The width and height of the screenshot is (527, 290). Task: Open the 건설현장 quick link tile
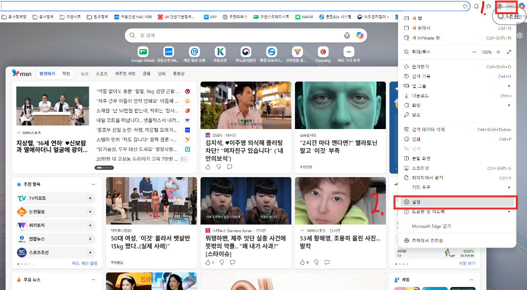(x=297, y=54)
